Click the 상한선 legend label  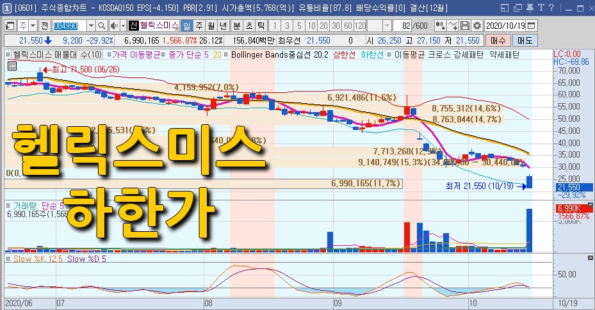pyautogui.click(x=344, y=54)
